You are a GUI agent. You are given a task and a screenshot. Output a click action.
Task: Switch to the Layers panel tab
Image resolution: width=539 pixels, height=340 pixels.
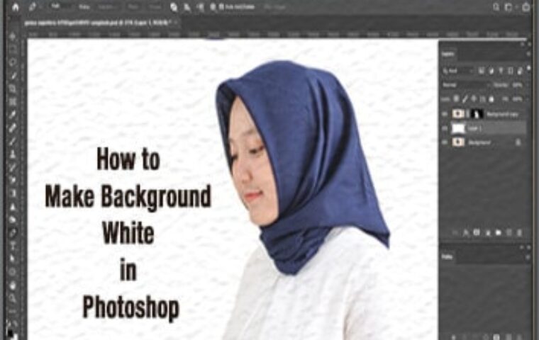point(448,54)
